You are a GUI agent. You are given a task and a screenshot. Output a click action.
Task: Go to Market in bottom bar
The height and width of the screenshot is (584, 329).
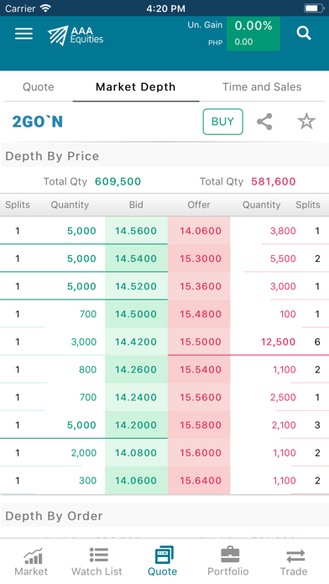(31, 561)
